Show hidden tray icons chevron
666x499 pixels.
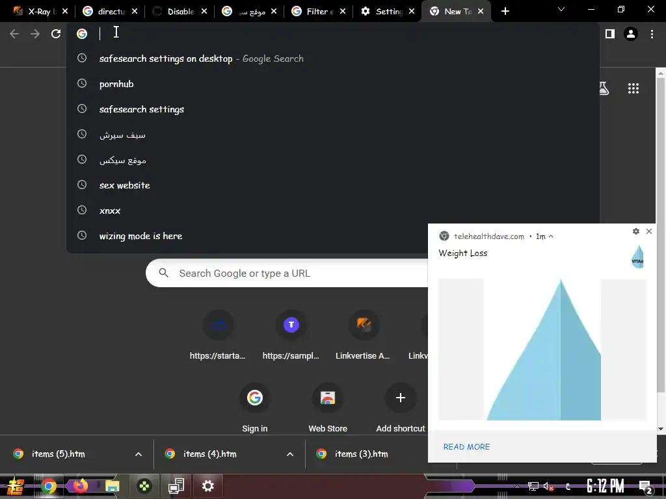[517, 487]
